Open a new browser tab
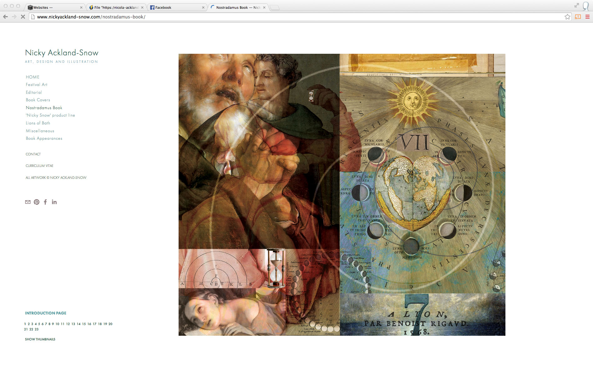Viewport: 593px width, 367px height. pos(274,8)
